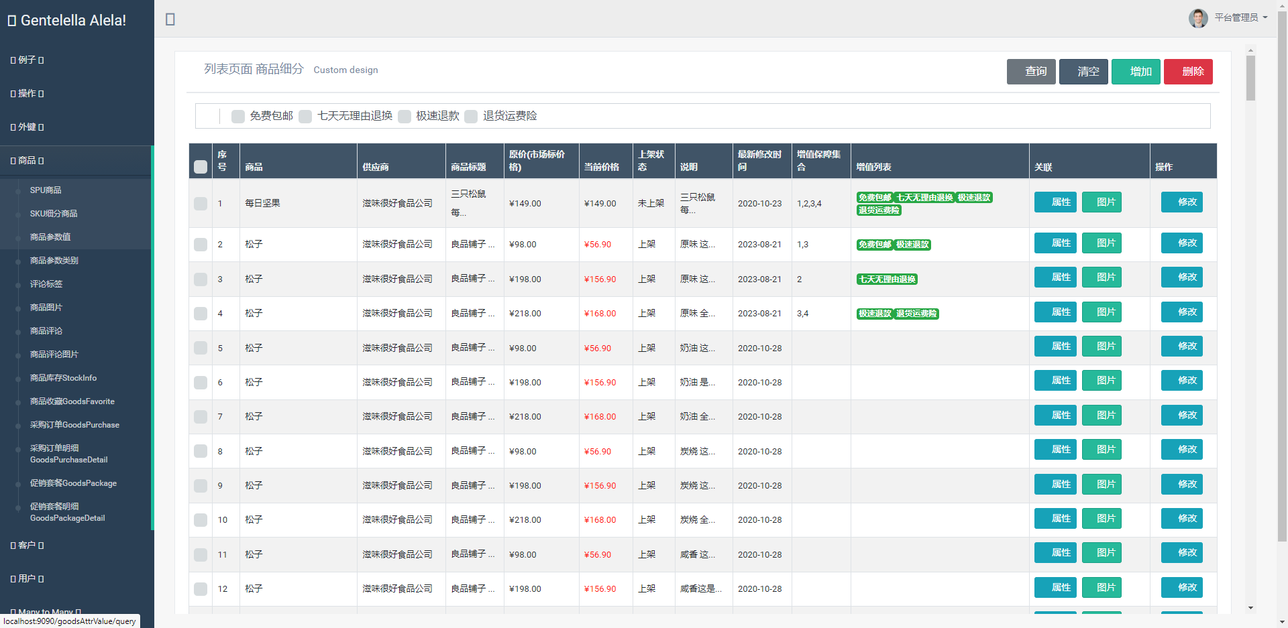This screenshot has height=628, width=1288.
Task: Collapse the 商品 sidebar section
Action: tap(28, 160)
